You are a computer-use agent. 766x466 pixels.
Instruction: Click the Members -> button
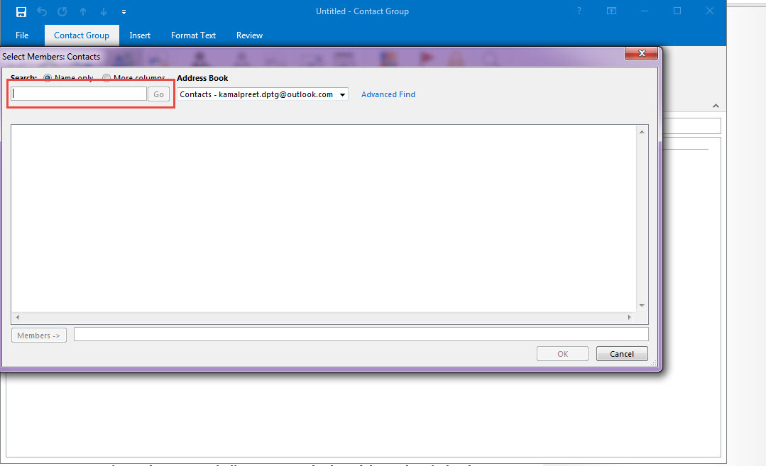click(x=39, y=335)
